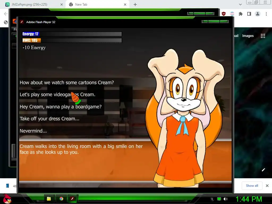Open the tab search chevron in Chrome
This screenshot has width=272, height=204.
(x=240, y=5)
